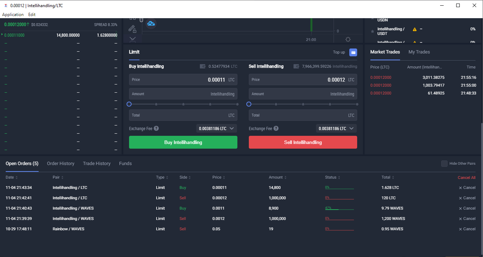
Task: Click the Rainbow / WAVES pair name
Action: (x=68, y=229)
